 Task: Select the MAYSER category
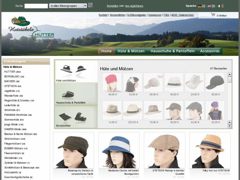(x=12, y=81)
